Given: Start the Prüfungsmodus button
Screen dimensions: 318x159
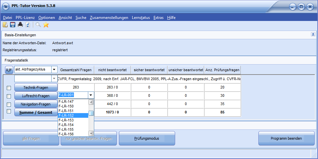Looking at the screenshot, I should coord(147,138).
